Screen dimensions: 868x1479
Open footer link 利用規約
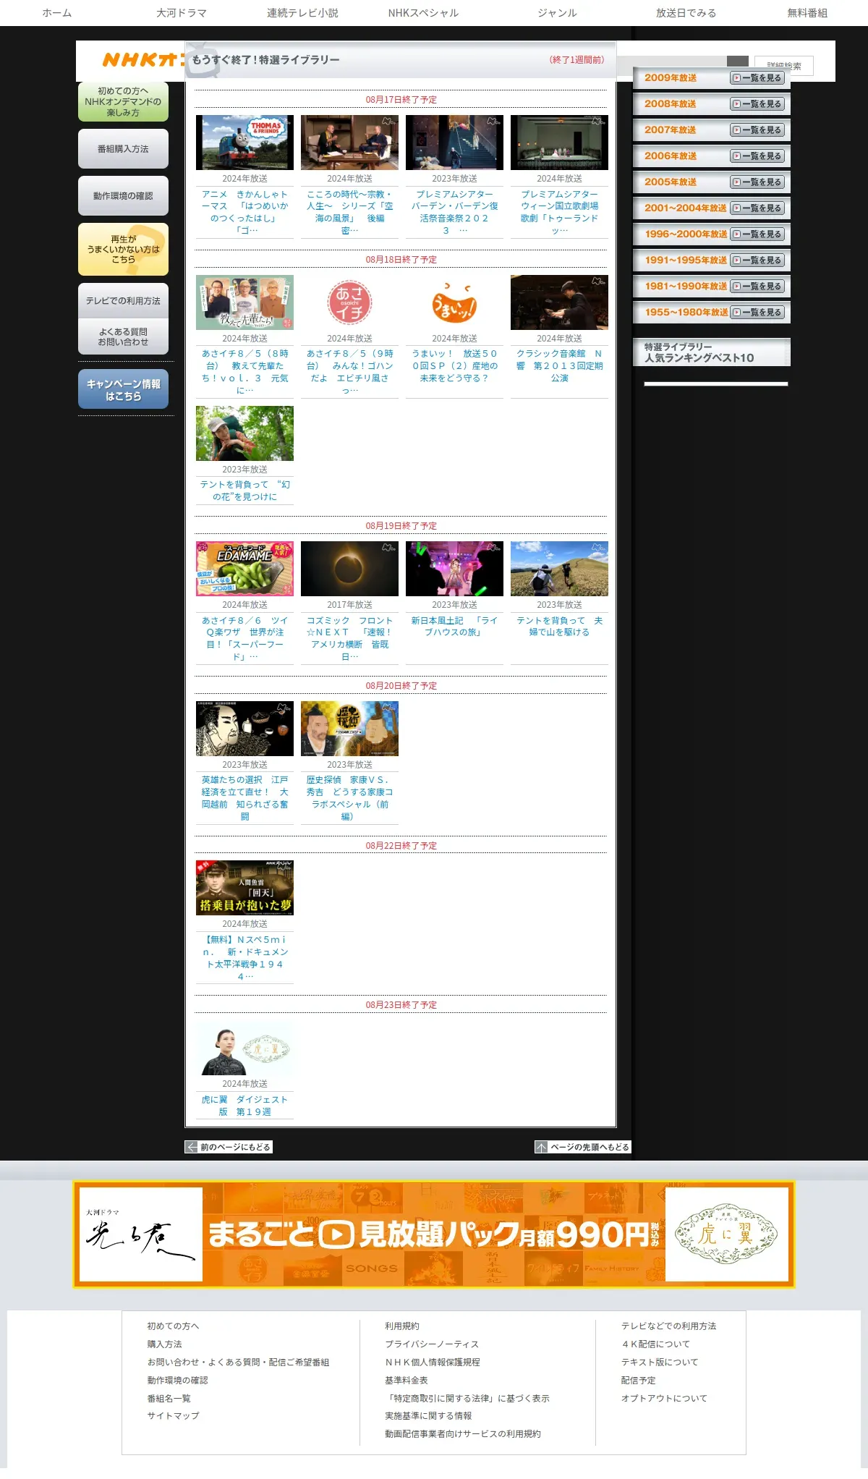pyautogui.click(x=401, y=1326)
